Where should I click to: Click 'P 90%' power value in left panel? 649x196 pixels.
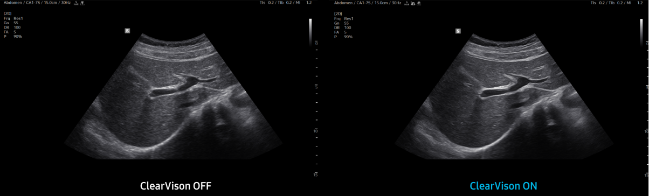13,36
